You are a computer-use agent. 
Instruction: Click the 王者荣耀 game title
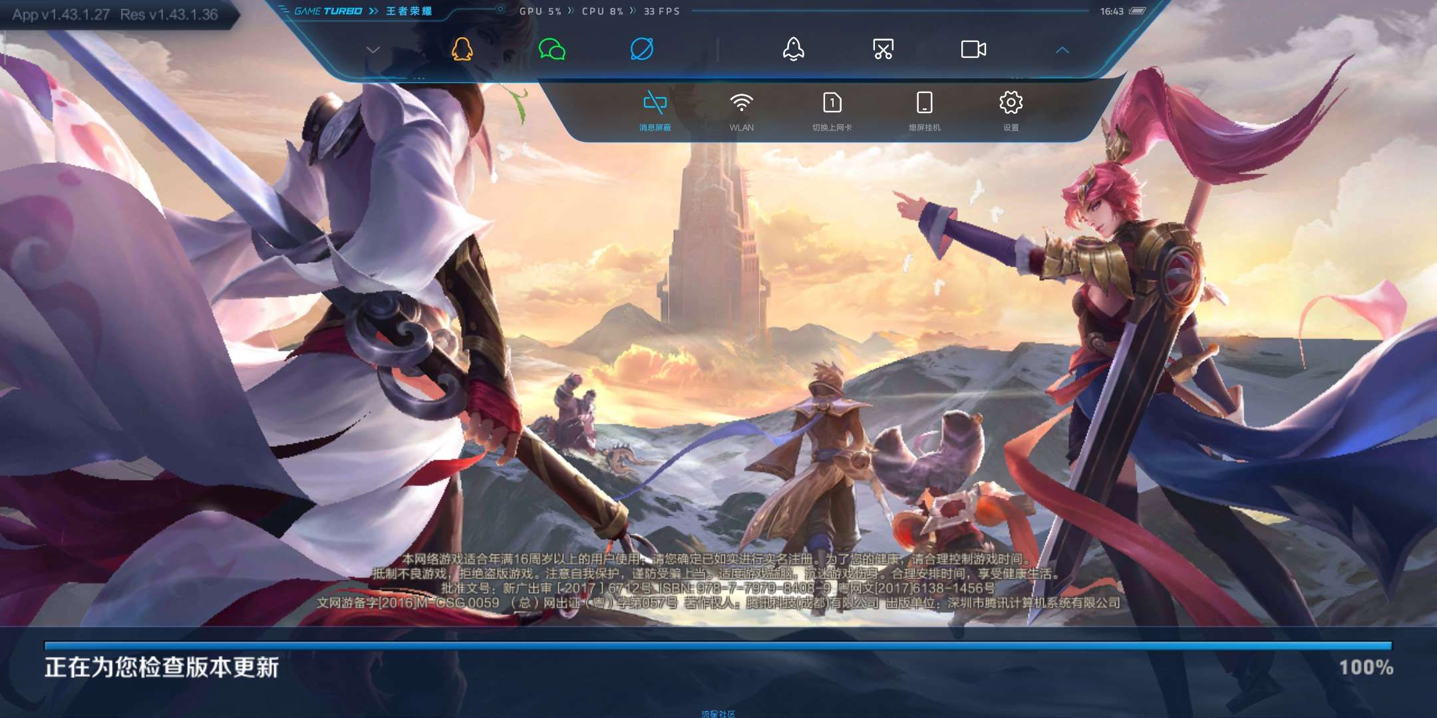point(409,11)
